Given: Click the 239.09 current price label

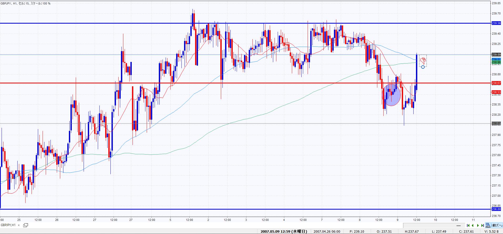Looking at the screenshot, I should point(496,55).
